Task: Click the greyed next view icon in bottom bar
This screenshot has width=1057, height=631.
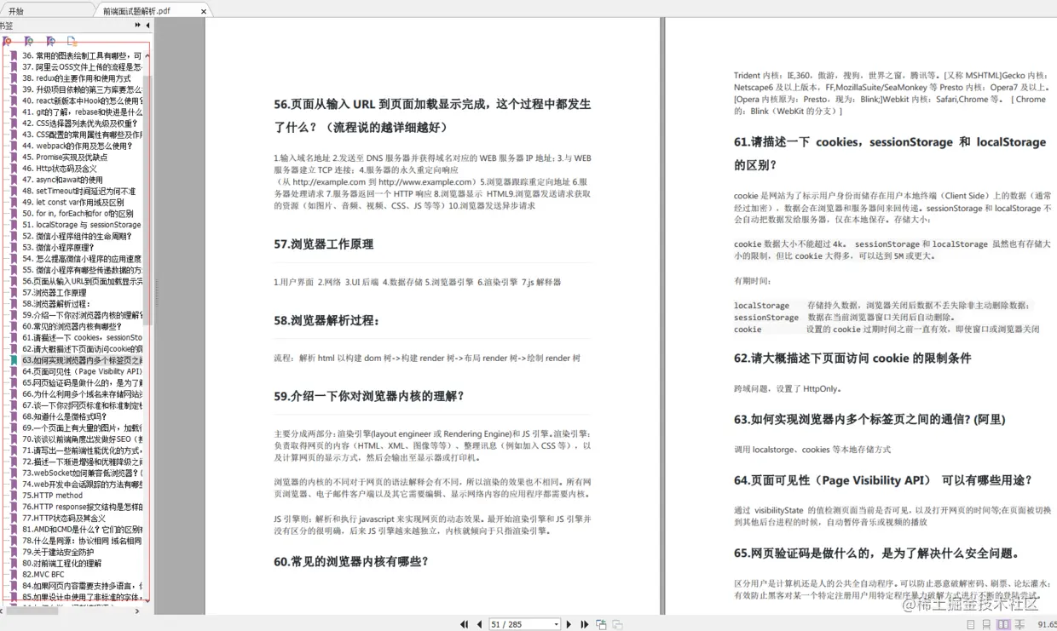Action: click(x=618, y=624)
